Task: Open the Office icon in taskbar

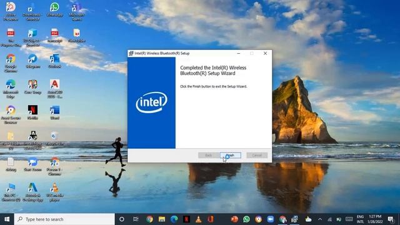Action: 211,219
